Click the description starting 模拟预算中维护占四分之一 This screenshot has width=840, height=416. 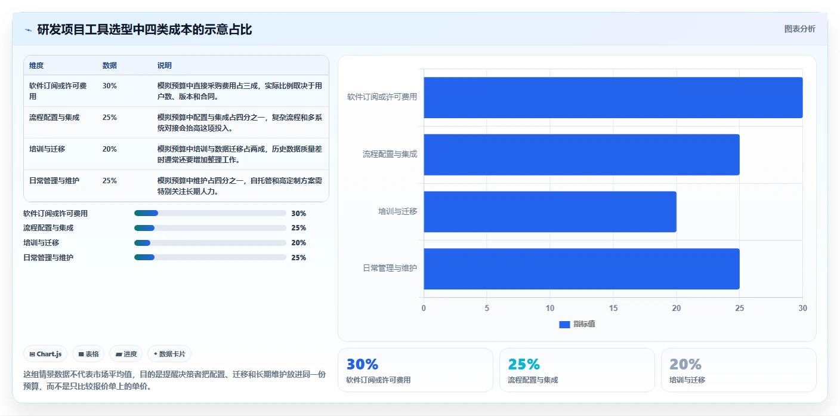[x=240, y=186]
